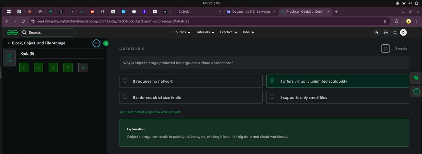The height and width of the screenshot is (154, 422).
Task: Click the green collapse sidebar arrow
Action: [x=106, y=43]
